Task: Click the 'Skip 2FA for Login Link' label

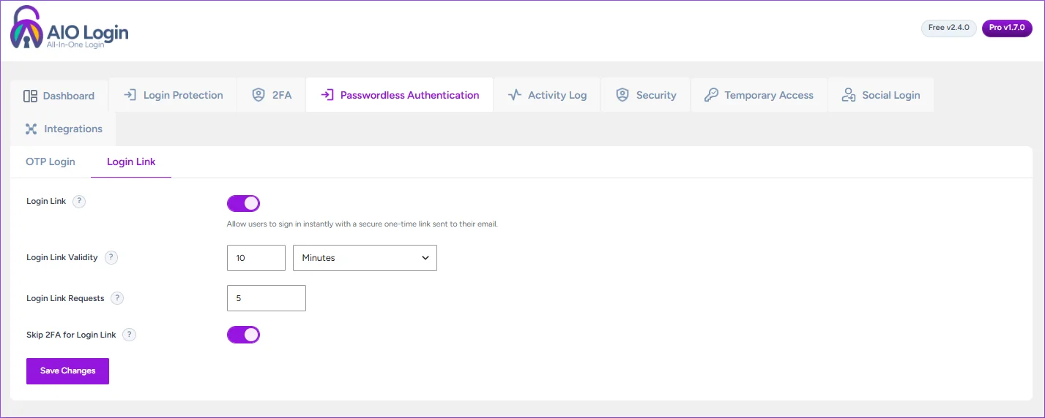Action: tap(71, 335)
